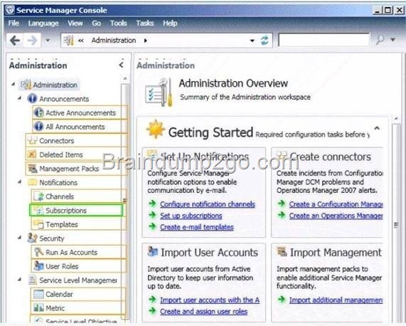Image resolution: width=406 pixels, height=326 pixels.
Task: Collapse the Security tree node
Action: pyautogui.click(x=19, y=238)
